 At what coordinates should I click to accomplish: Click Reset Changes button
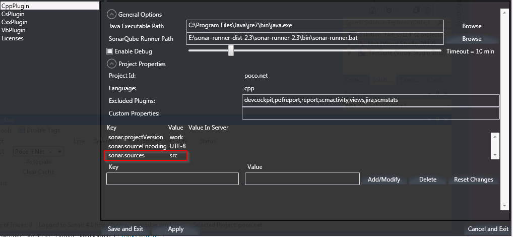[x=473, y=180]
